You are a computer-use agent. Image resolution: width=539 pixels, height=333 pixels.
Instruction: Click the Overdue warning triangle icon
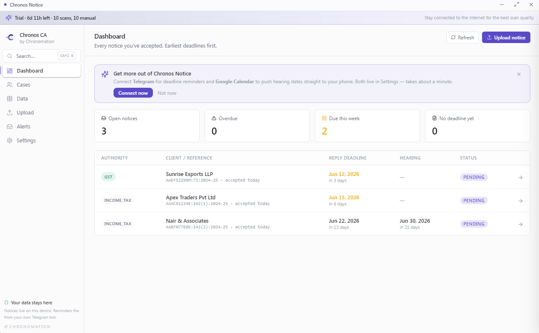(x=214, y=119)
